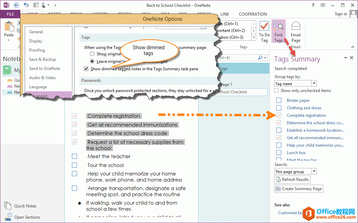Viewport: 358px width, 223px height.
Task: Open the COOPERATION ribbon tab
Action: coord(253,14)
